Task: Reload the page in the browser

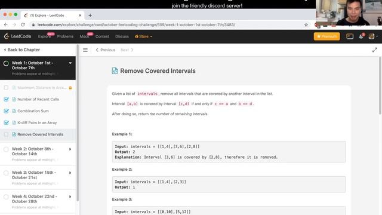Action: coord(23,24)
